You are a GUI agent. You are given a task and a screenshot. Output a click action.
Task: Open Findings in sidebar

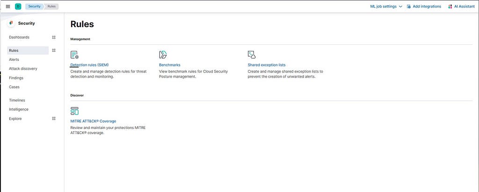(x=16, y=78)
